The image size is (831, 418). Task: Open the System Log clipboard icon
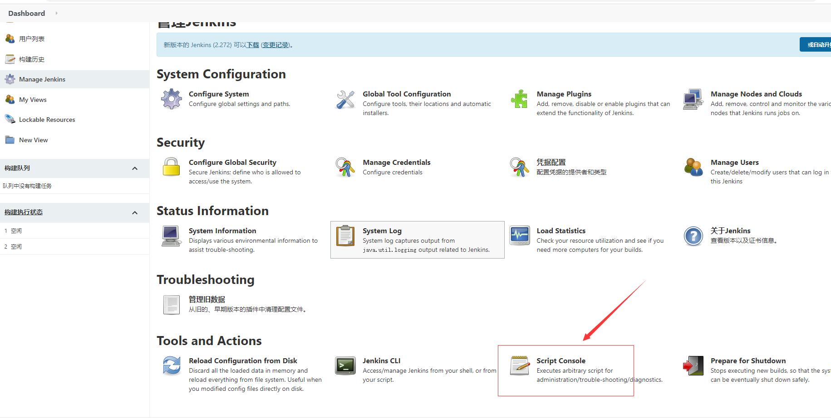tap(345, 235)
